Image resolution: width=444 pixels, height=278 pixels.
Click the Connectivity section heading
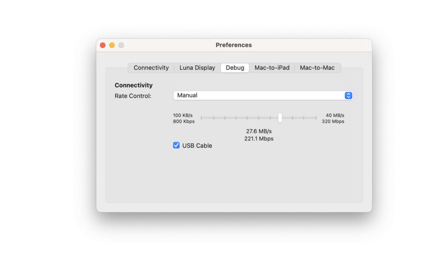[133, 85]
